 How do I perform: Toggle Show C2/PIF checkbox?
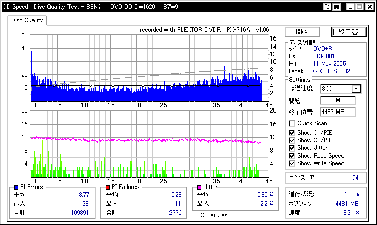tap(292, 140)
